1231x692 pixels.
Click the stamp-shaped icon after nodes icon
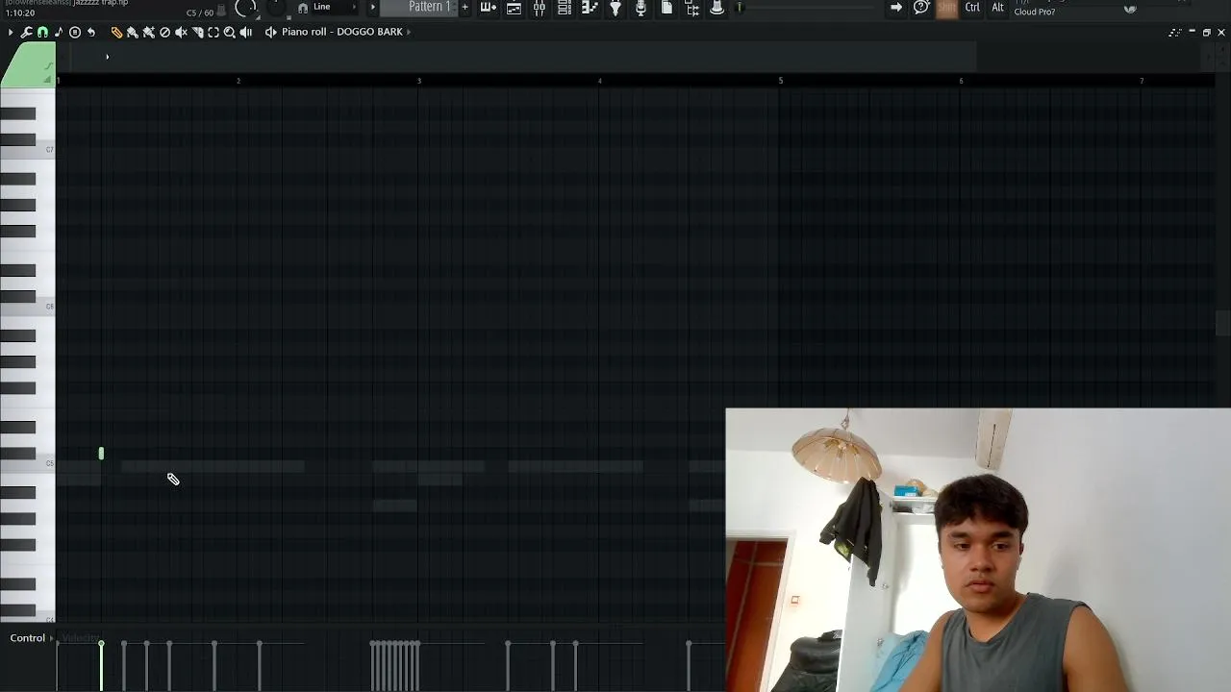click(x=717, y=8)
